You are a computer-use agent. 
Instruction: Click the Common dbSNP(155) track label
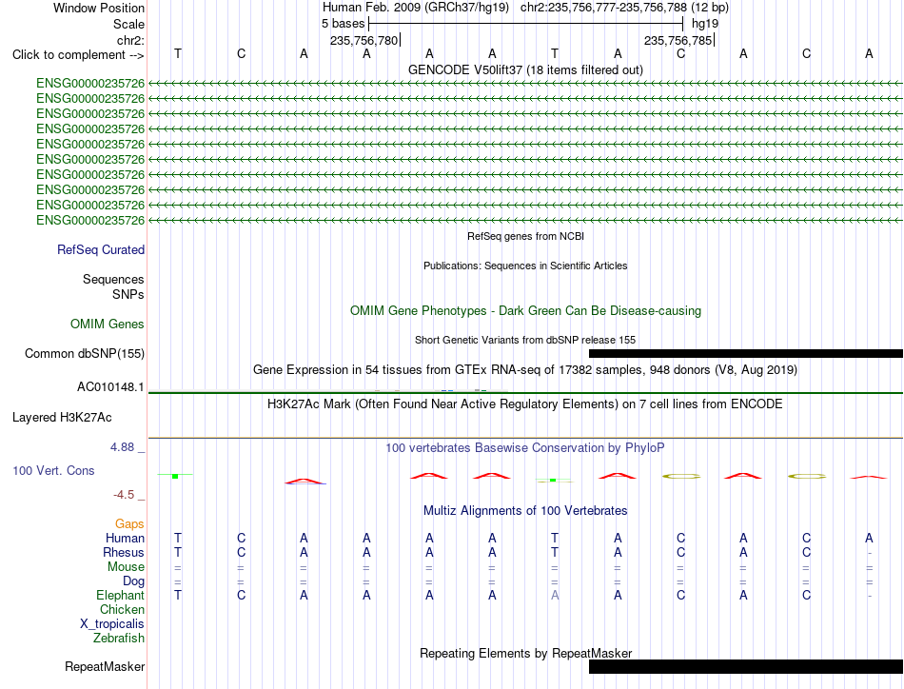84,353
